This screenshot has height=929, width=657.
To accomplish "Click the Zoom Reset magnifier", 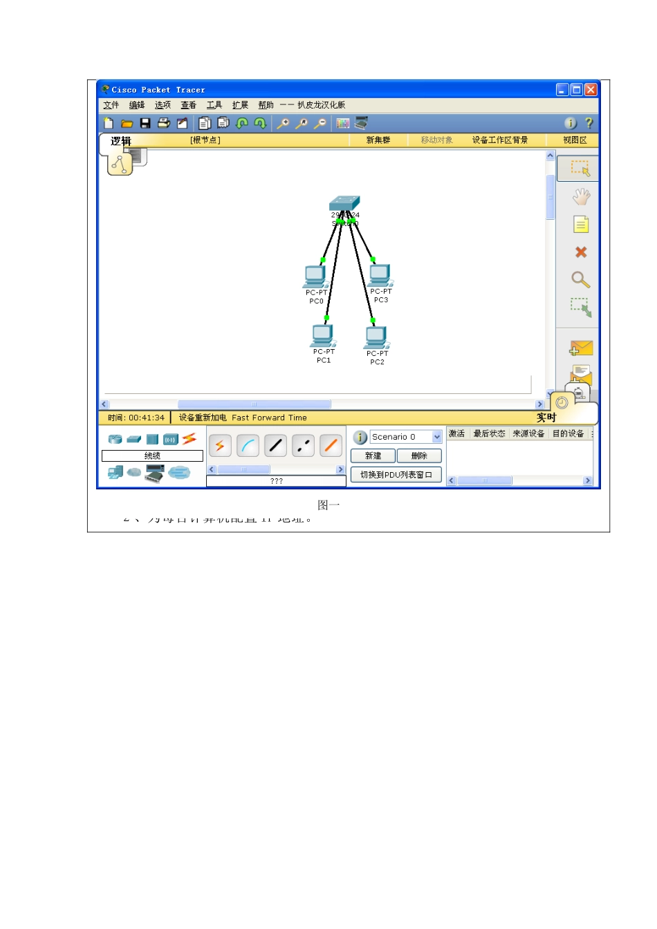I will 302,123.
